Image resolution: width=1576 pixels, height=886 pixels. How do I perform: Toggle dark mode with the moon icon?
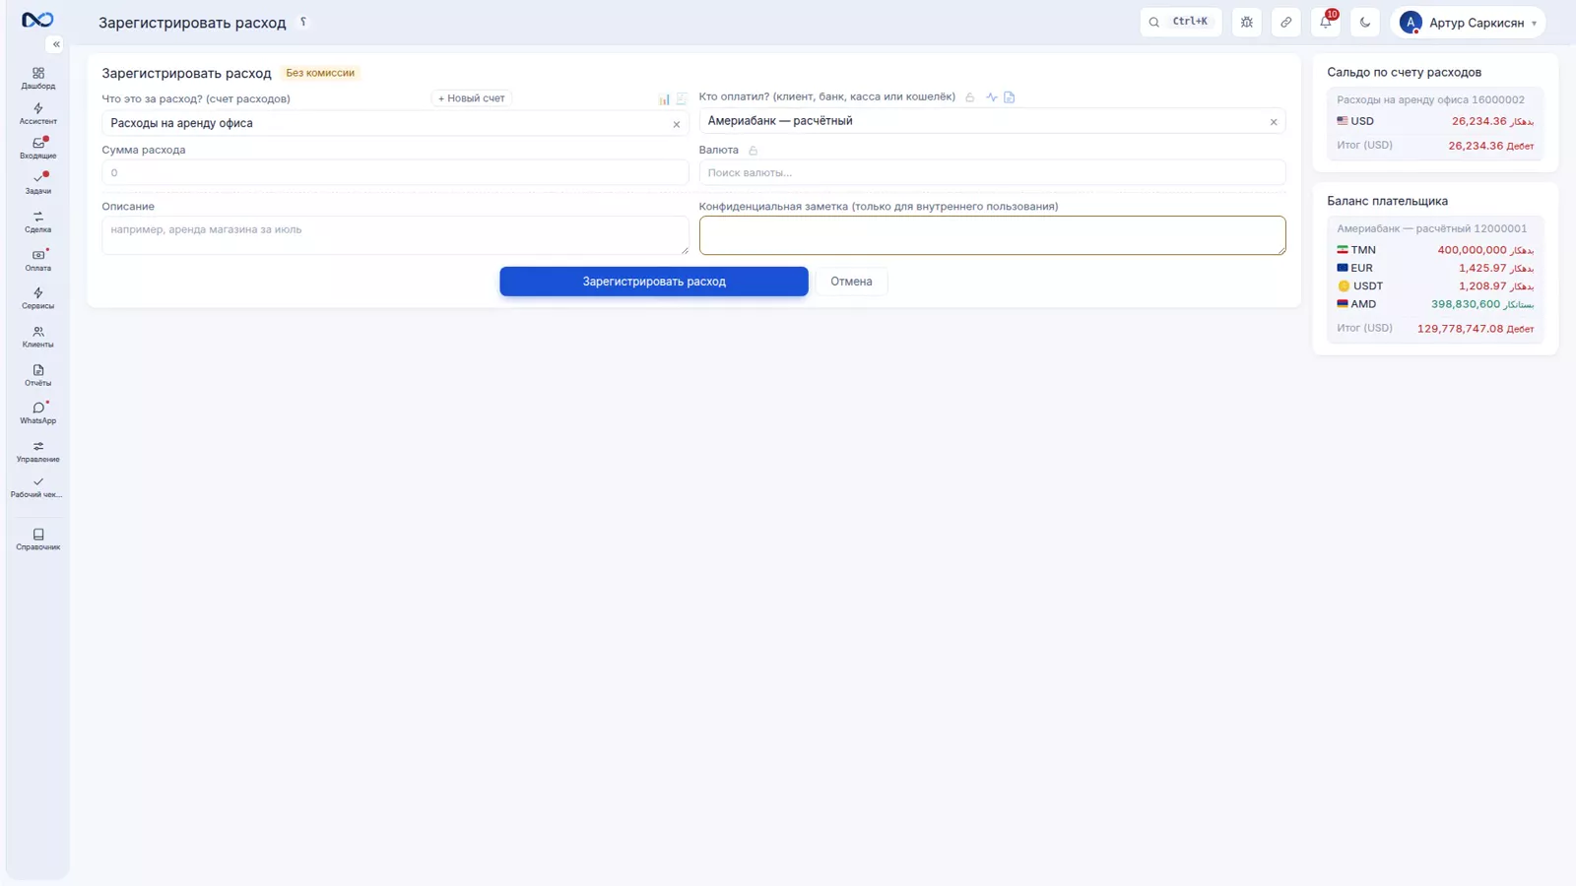pos(1365,22)
